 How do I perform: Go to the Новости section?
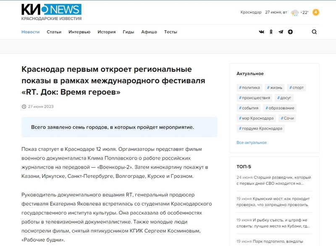pos(30,32)
